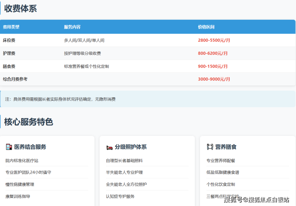
Task: Click the 2800-5500元/月 bed fee price
Action: point(214,40)
